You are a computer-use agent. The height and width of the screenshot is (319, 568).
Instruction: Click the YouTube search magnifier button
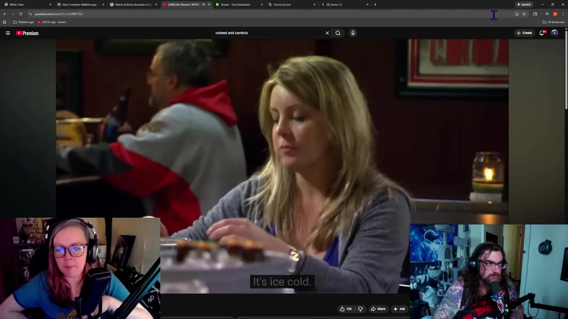click(338, 33)
